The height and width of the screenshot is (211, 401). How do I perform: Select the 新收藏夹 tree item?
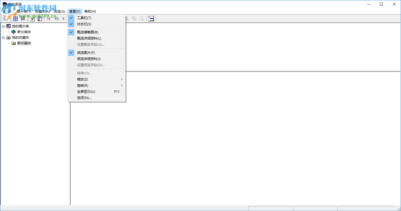24,43
